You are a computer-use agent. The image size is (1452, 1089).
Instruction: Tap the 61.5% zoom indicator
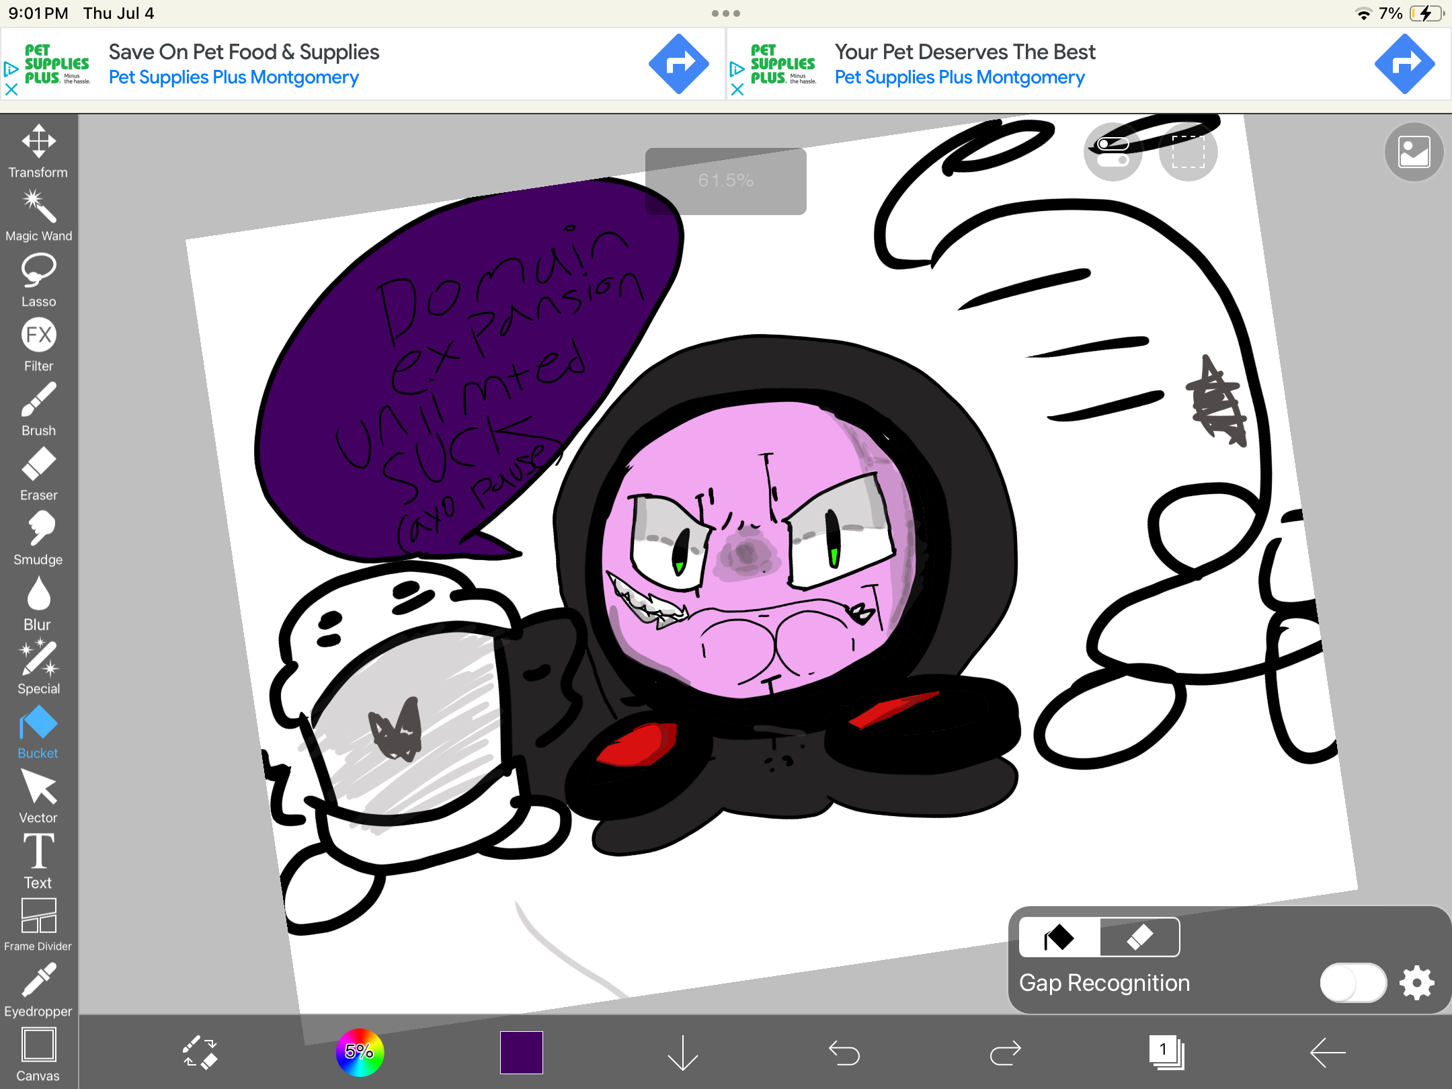pyautogui.click(x=726, y=181)
